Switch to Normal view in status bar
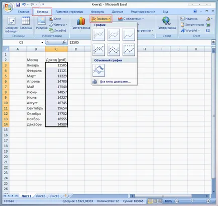This screenshot has width=218, height=206. [150, 201]
